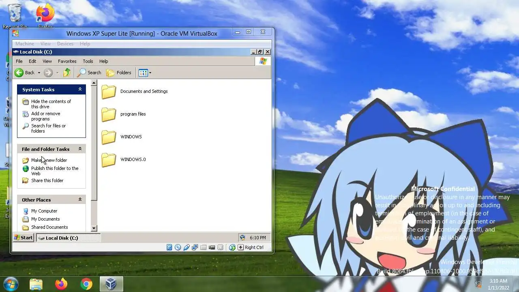This screenshot has width=519, height=292.
Task: Open the Search pane in Explorer
Action: pos(90,73)
